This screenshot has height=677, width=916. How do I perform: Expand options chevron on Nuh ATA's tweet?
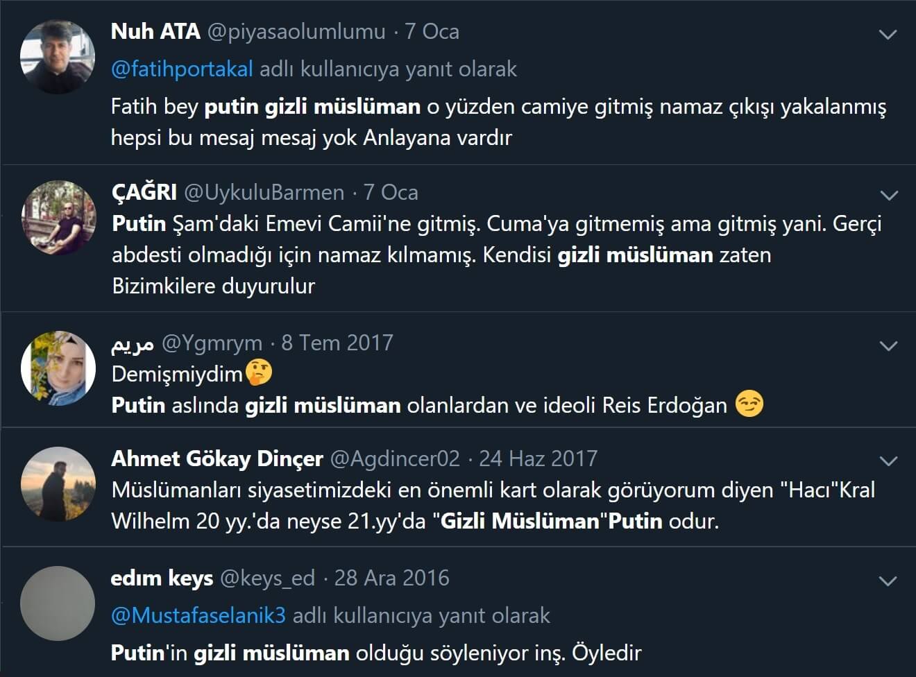point(888,34)
